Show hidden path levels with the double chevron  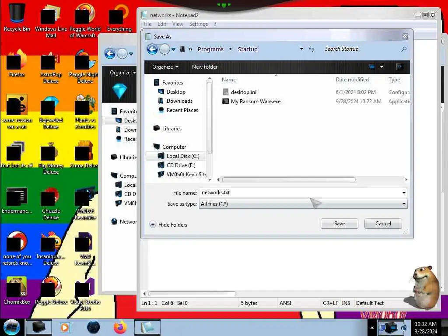[190, 49]
